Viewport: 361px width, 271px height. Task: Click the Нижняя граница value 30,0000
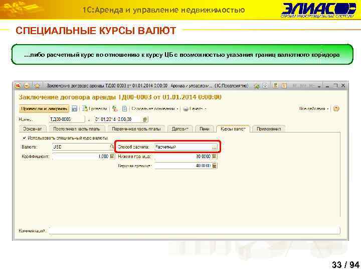pyautogui.click(x=183, y=156)
